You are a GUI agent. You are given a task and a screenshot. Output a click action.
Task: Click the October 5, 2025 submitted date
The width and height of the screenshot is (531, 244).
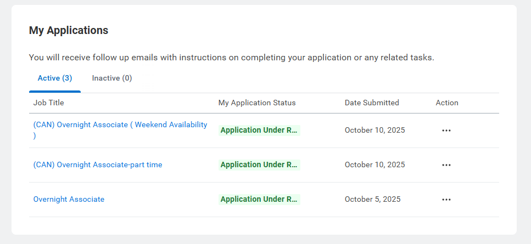373,199
